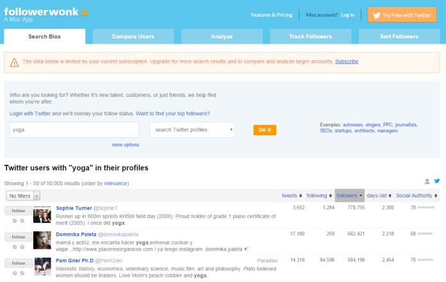Open Pam Grier's profile picture
The image size is (446, 282).
point(43,267)
